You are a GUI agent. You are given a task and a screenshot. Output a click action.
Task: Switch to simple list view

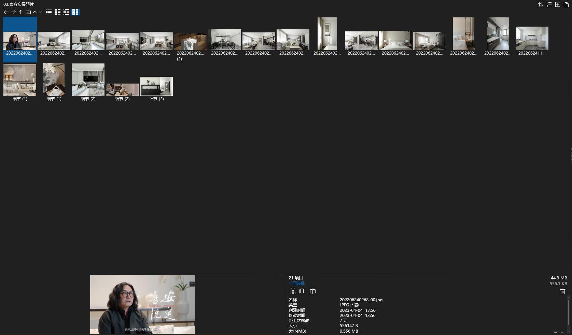pos(49,12)
